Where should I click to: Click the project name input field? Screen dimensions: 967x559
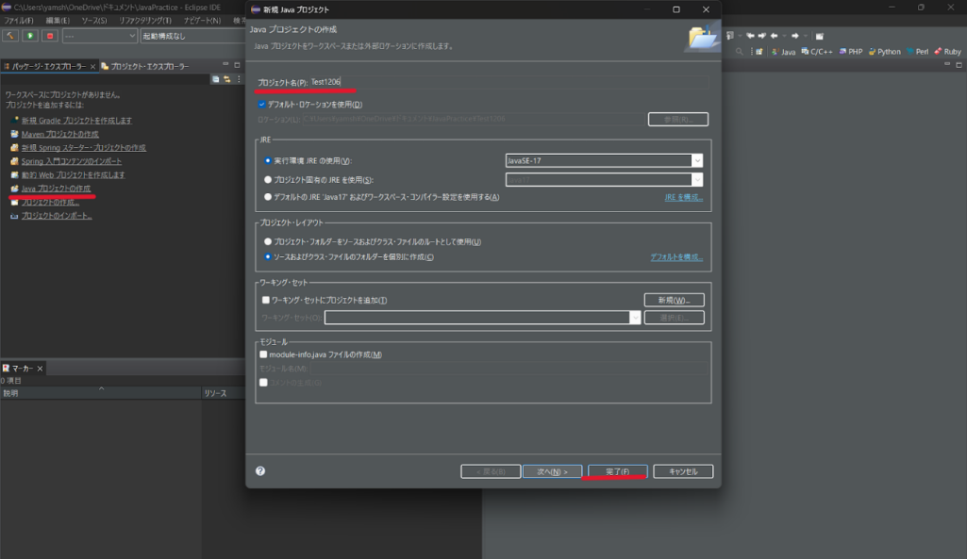click(509, 82)
